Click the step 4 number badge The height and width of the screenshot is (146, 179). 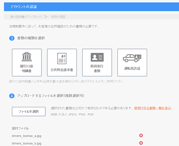point(12,96)
